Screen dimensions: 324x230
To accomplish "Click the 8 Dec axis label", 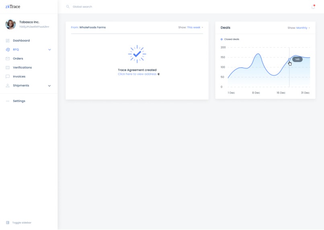I will [256, 93].
